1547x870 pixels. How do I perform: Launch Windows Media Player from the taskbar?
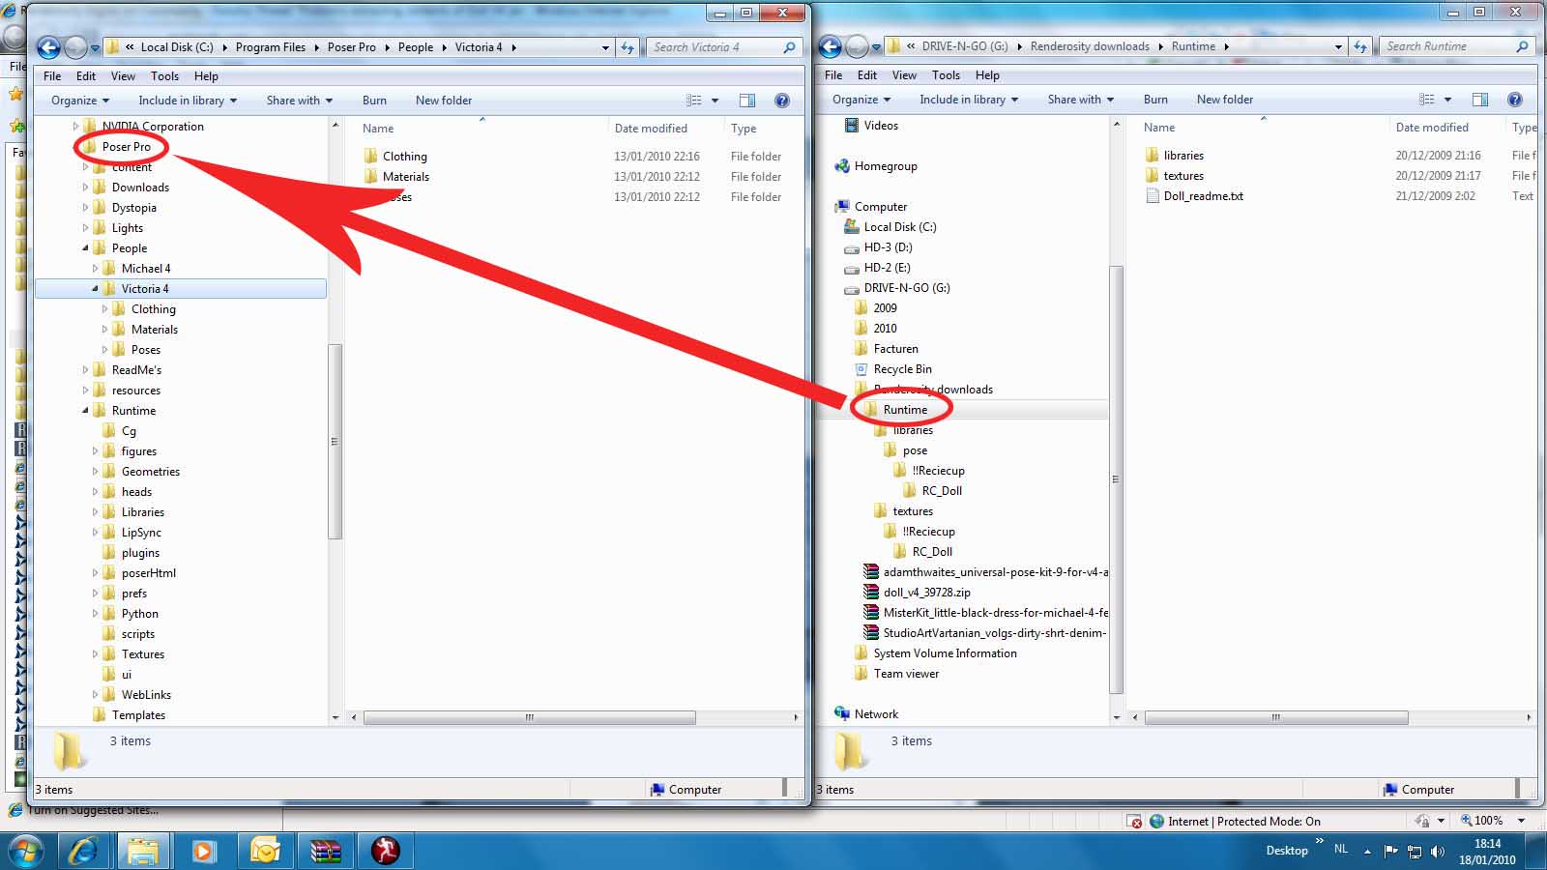pos(203,851)
